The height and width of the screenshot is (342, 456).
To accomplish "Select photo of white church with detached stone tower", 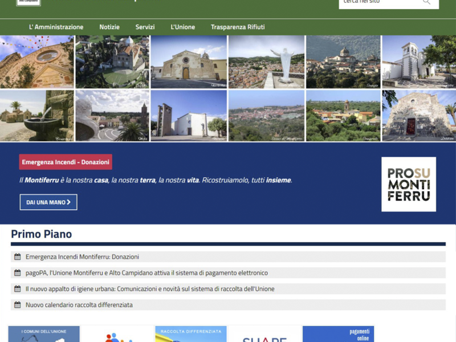I will [189, 116].
